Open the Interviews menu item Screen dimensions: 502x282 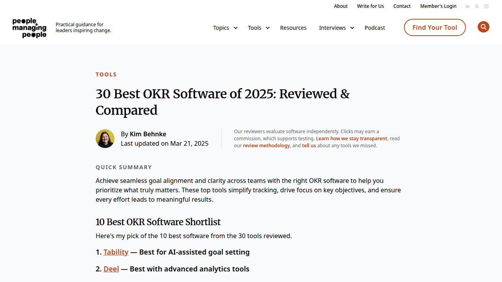[x=332, y=28]
